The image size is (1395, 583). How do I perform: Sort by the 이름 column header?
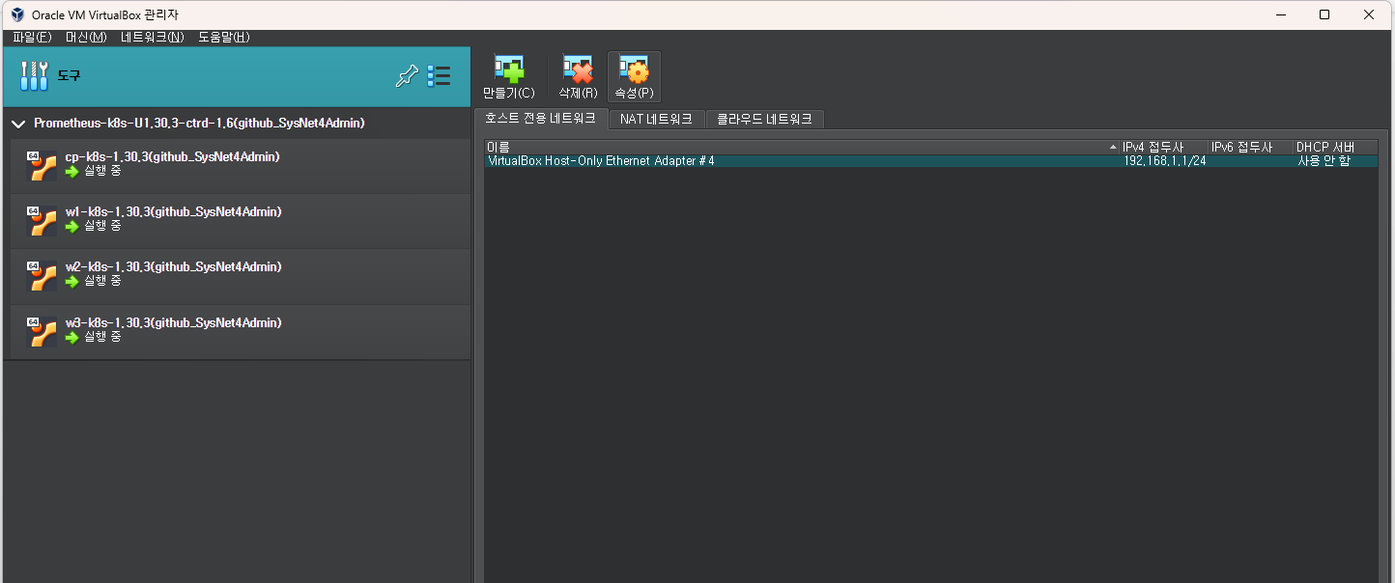coord(802,147)
